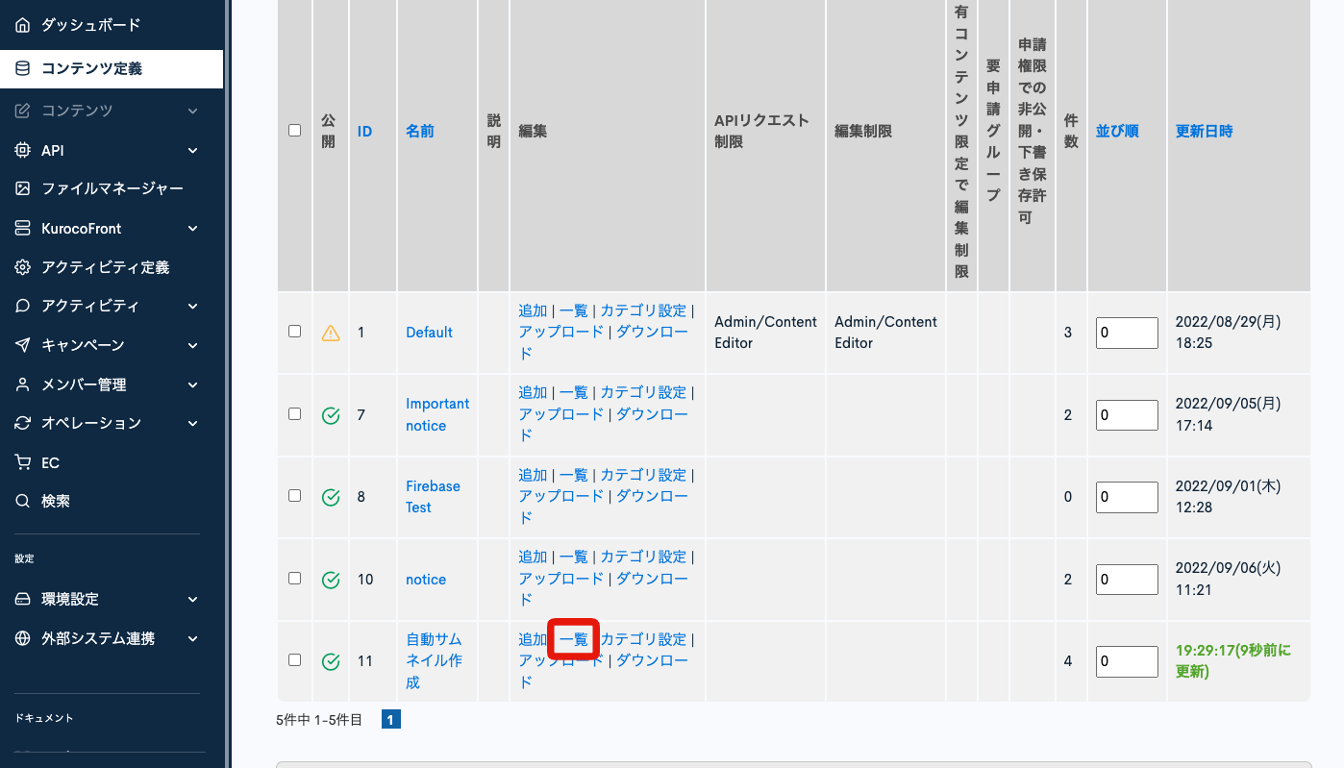The width and height of the screenshot is (1344, 768).
Task: Expand the アクティビティ submenu chevron
Action: point(193,307)
